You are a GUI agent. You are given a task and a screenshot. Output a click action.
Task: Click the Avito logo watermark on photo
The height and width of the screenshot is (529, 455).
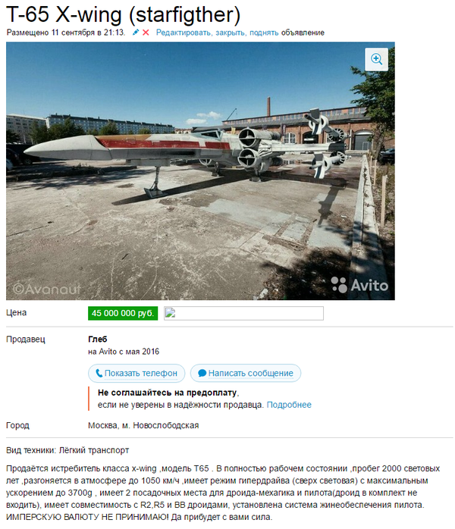(x=359, y=285)
